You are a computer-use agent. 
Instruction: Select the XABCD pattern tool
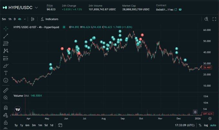click(x=6, y=51)
